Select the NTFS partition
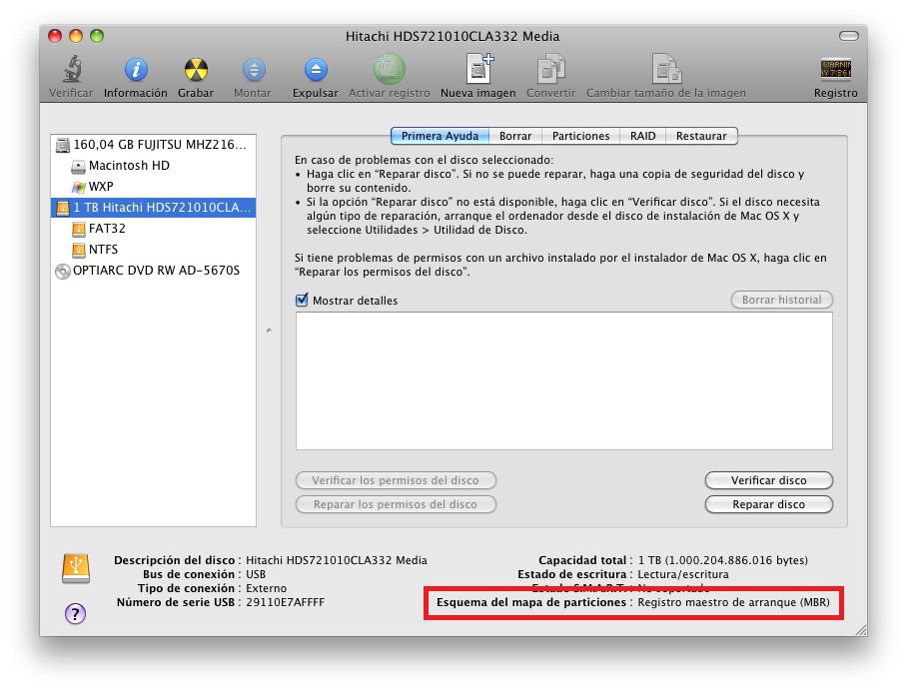 153,250
